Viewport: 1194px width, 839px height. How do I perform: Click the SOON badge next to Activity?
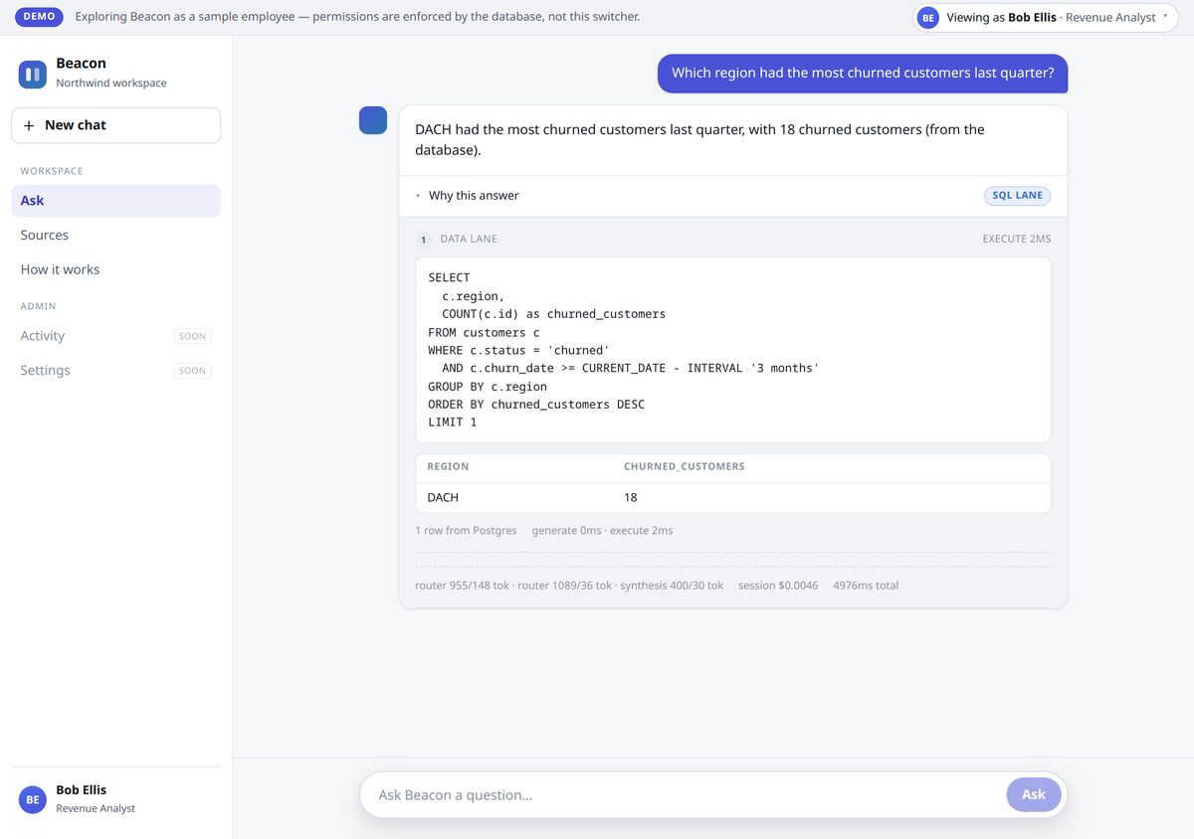pyautogui.click(x=192, y=336)
